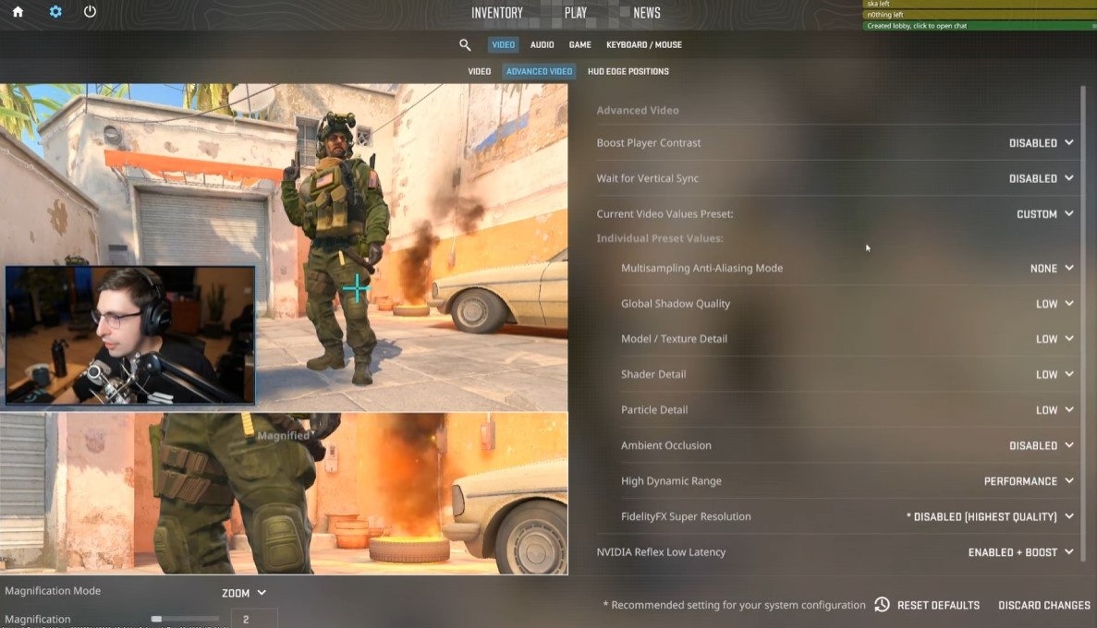Click the 'Magnification Mode' label
Screen dimensions: 1097x628
53,591
